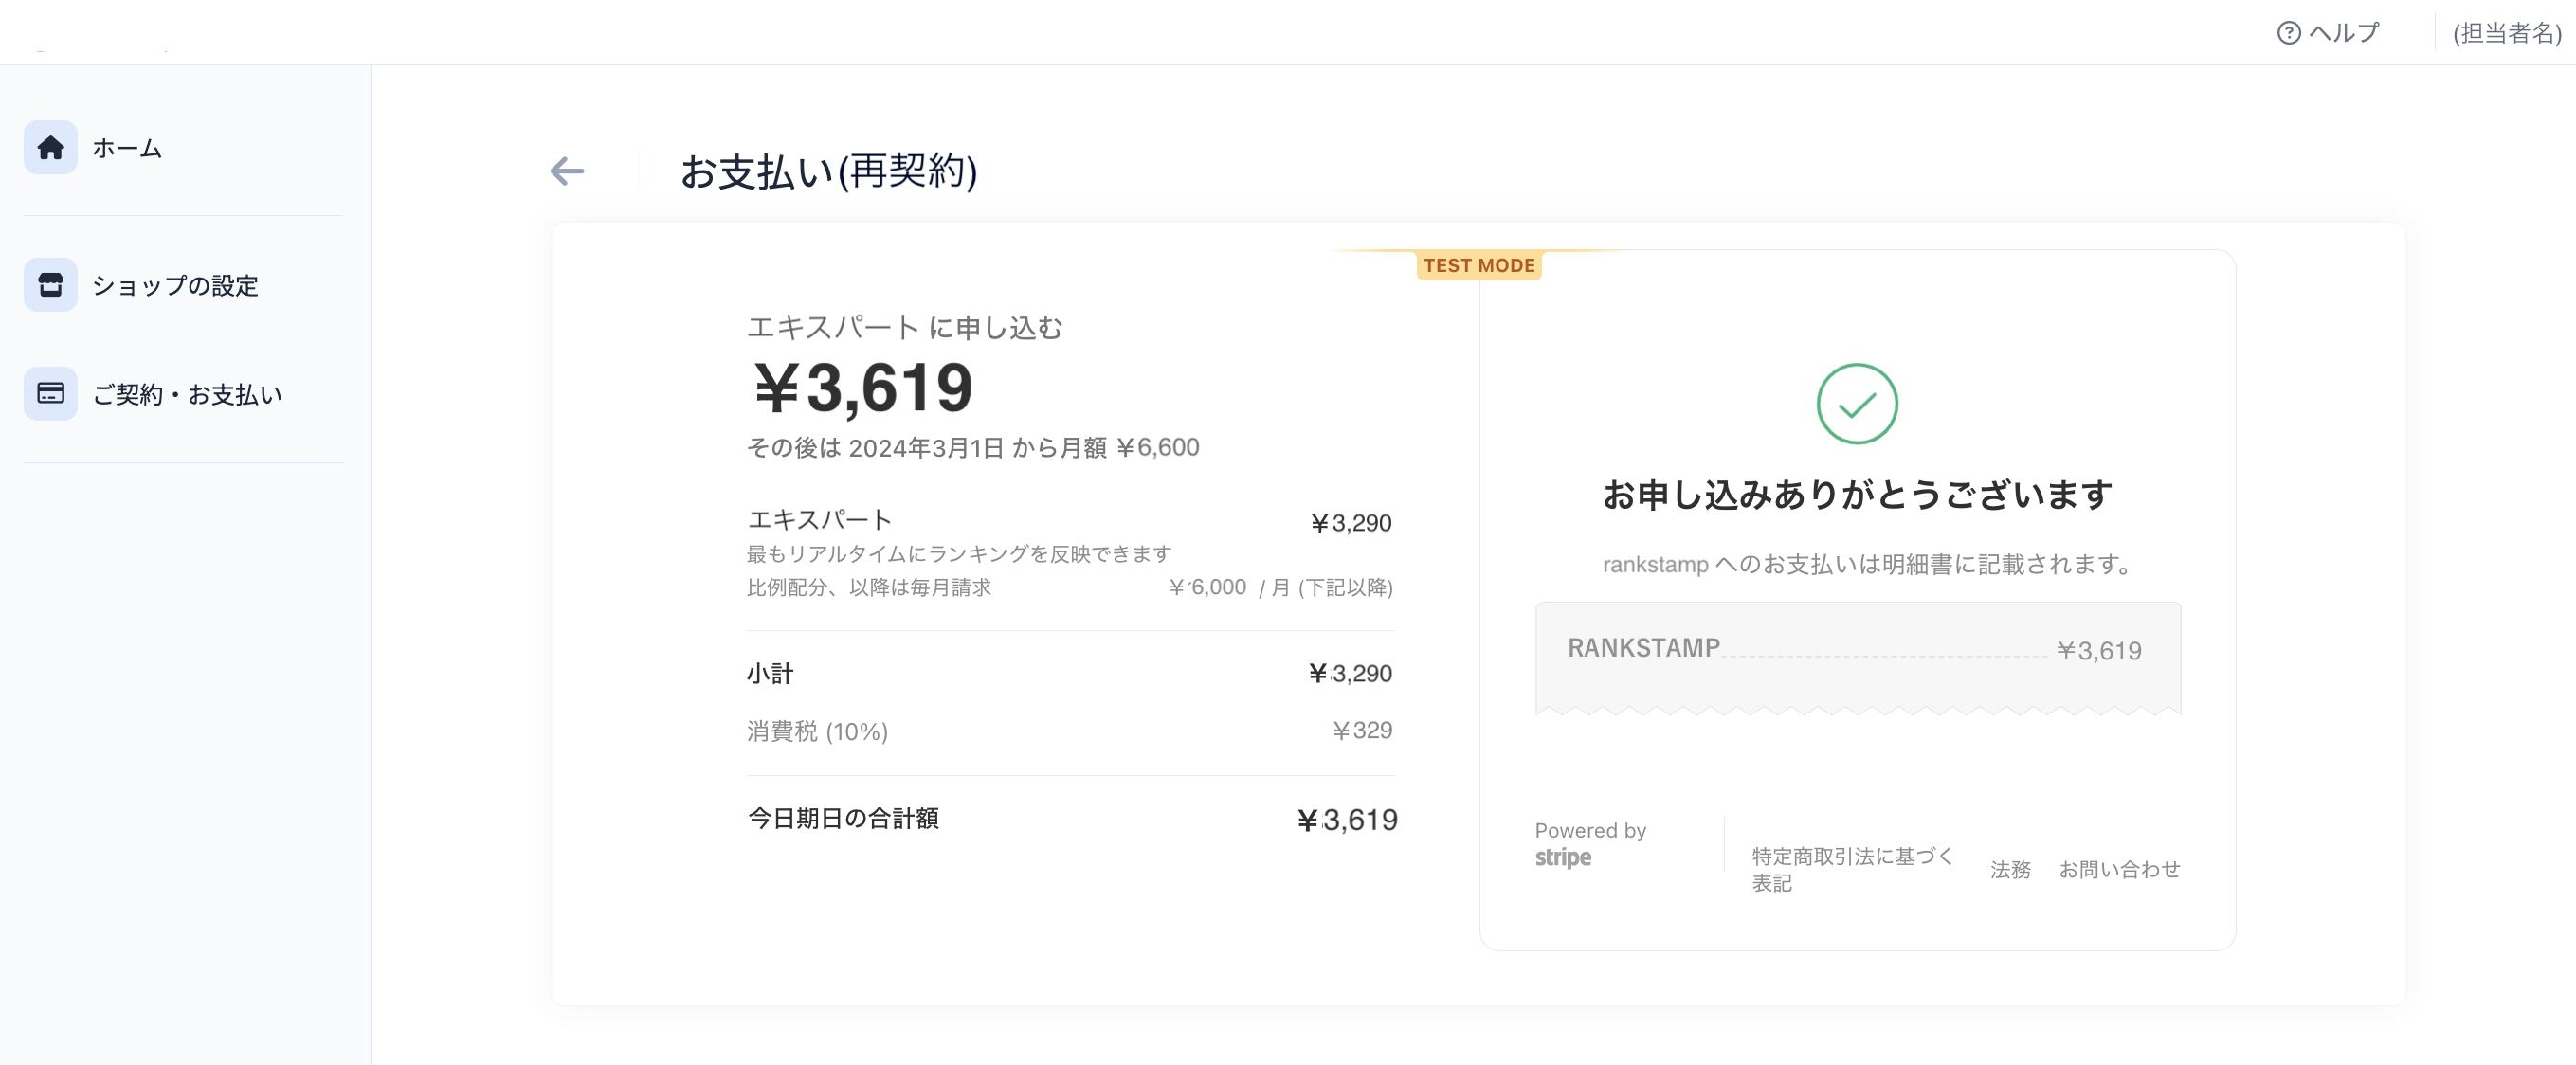The image size is (2576, 1065).
Task: Click the お支払い(再契約) page title
Action: pos(828,171)
